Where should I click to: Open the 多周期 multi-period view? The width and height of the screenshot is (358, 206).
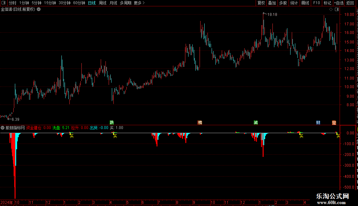(125, 3)
